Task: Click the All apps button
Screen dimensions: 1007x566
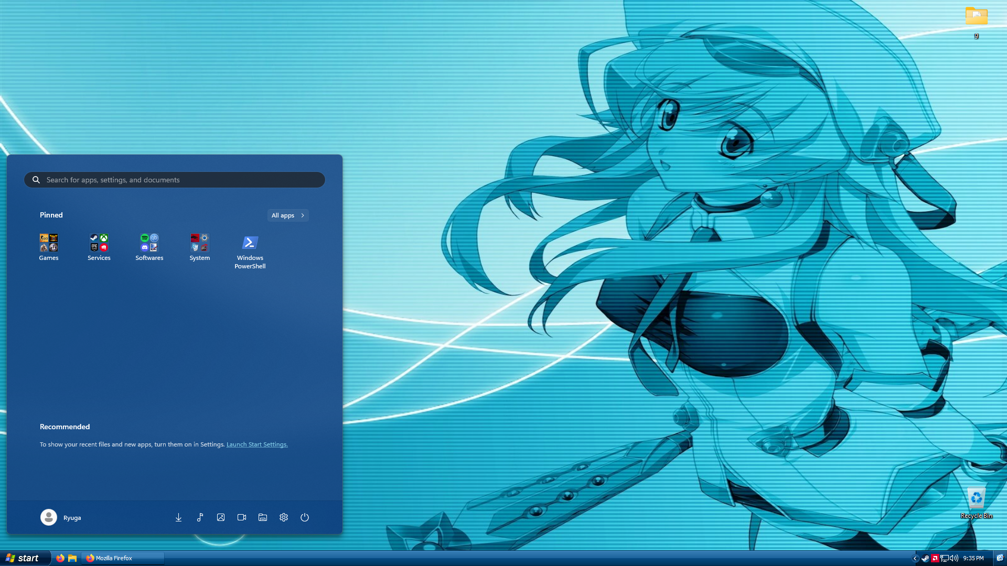Action: [288, 215]
